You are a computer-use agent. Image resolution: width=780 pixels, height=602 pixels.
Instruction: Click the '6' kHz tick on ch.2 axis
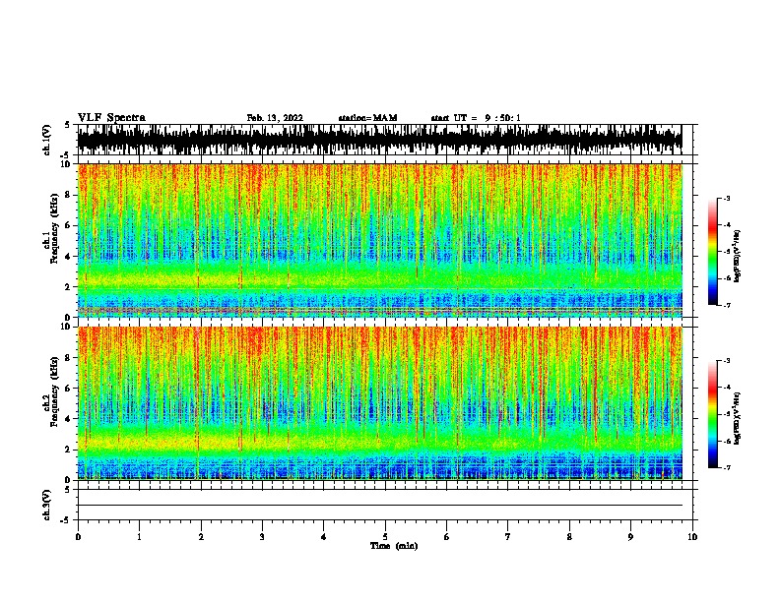tap(69, 388)
